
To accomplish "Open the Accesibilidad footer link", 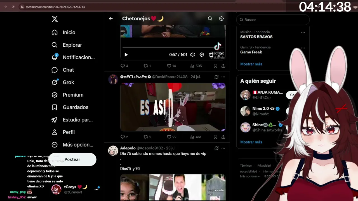I will (248, 171).
